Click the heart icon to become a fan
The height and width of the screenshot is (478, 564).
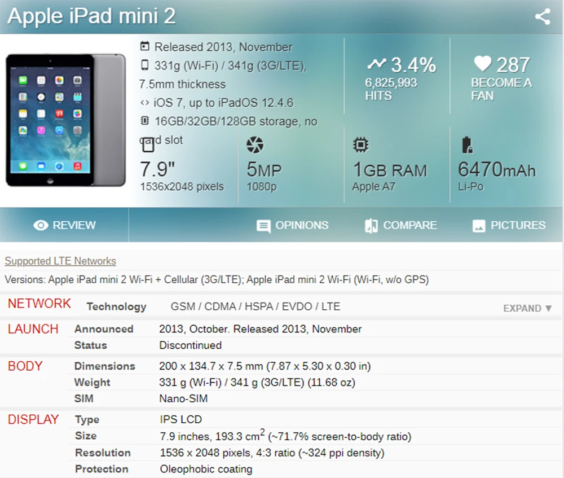pyautogui.click(x=482, y=64)
